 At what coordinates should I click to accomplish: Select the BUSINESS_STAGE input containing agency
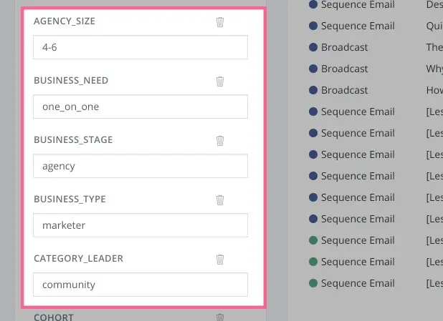click(x=140, y=166)
